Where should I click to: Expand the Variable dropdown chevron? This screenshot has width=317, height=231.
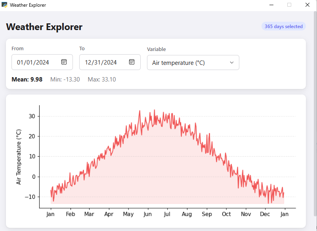pos(232,62)
